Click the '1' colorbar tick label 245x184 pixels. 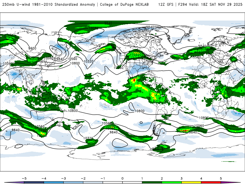pos(142,178)
